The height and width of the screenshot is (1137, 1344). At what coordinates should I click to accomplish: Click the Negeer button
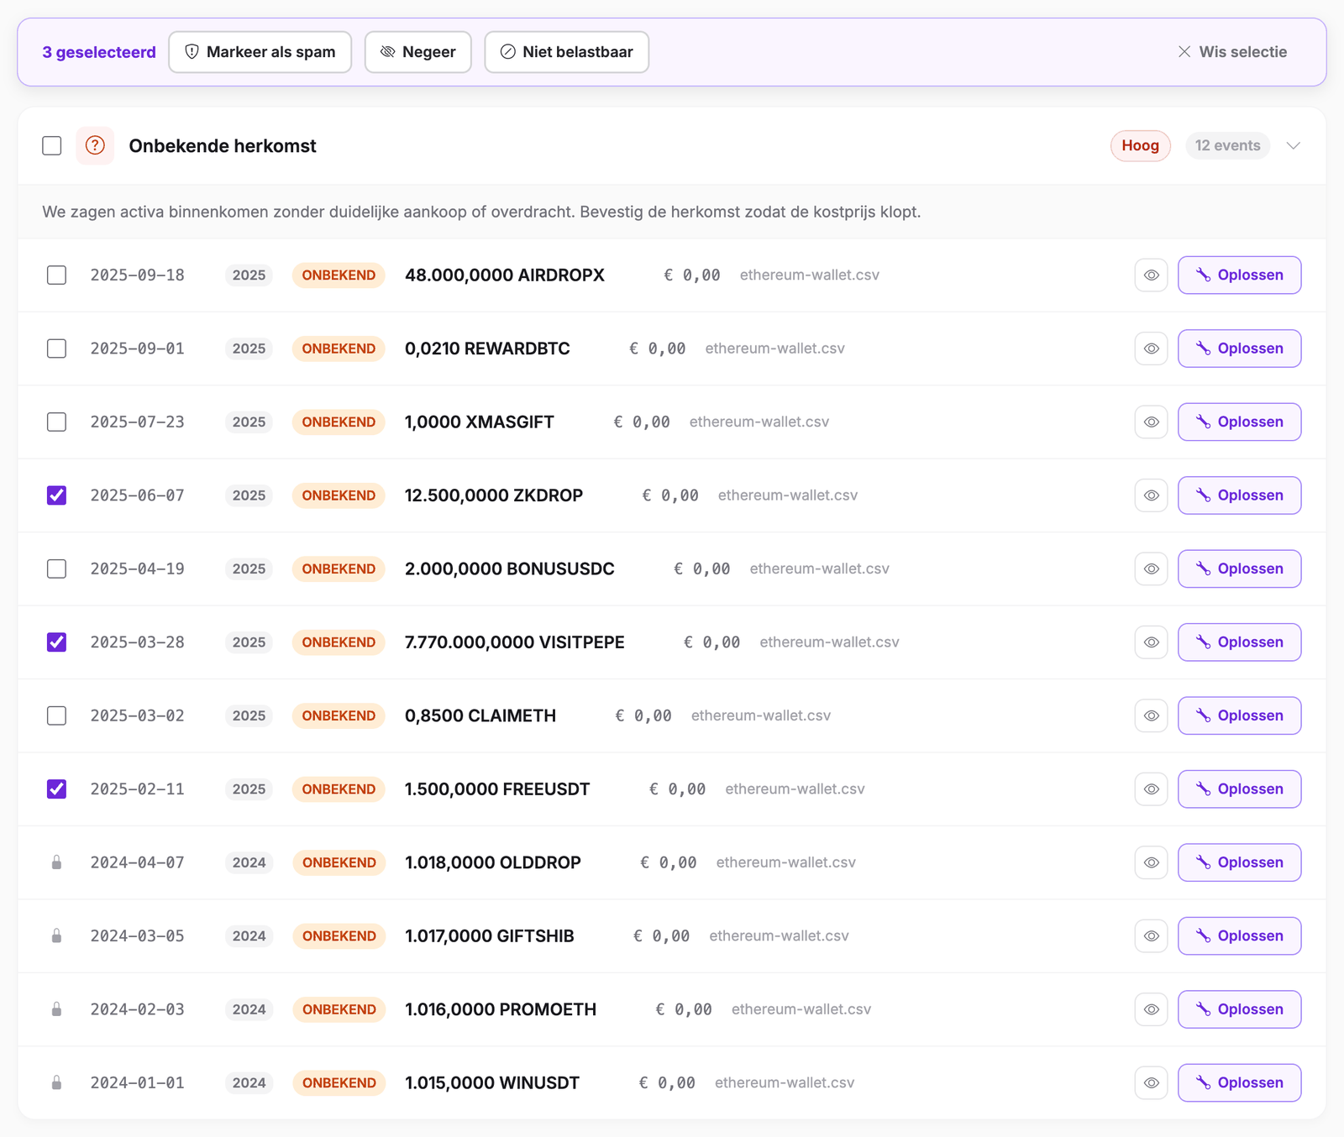coord(418,52)
